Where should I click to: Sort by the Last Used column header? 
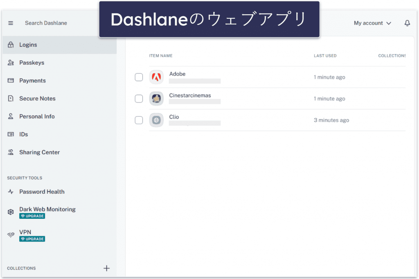click(325, 56)
